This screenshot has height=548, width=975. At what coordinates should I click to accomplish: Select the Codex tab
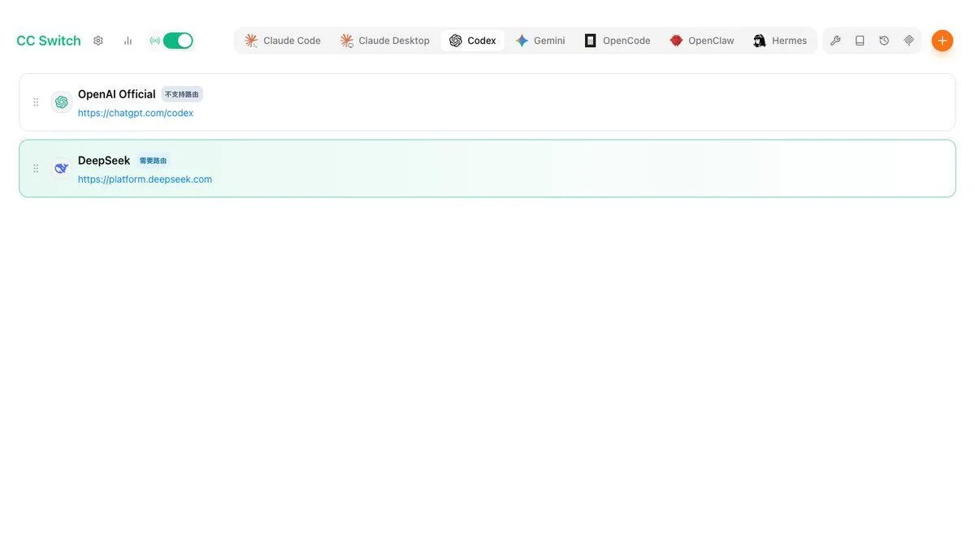472,41
